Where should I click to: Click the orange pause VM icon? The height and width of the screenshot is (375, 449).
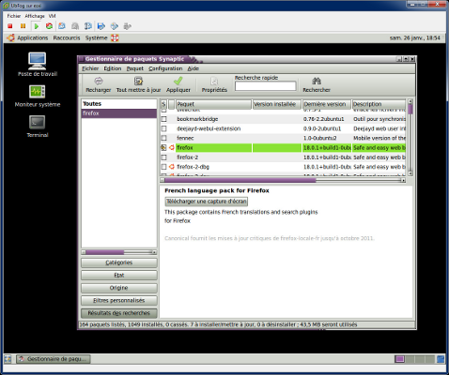(23, 26)
